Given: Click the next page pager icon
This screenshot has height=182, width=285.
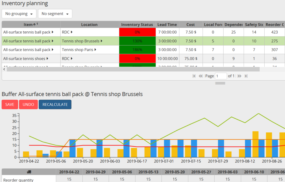Looking at the screenshot, I should [x=240, y=76].
